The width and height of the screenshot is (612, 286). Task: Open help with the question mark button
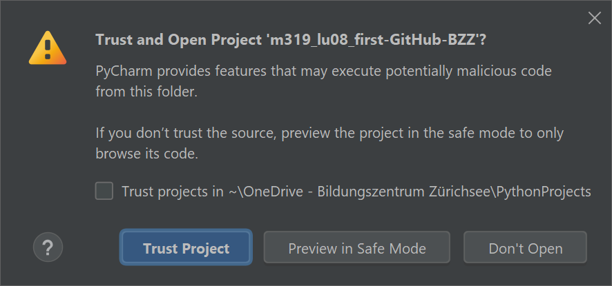pyautogui.click(x=48, y=247)
